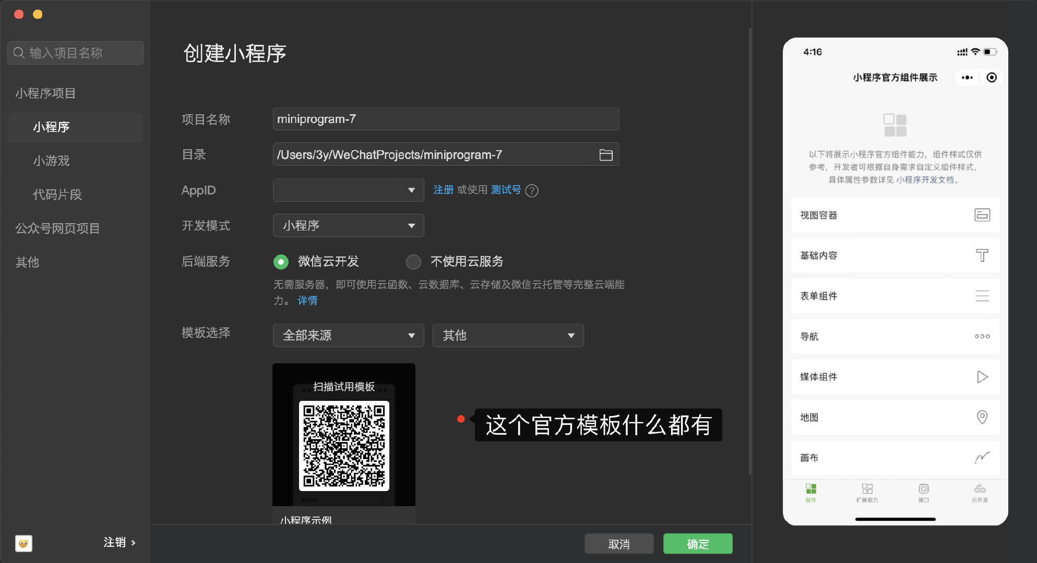Tap the 表单组件 lines icon

coord(982,296)
